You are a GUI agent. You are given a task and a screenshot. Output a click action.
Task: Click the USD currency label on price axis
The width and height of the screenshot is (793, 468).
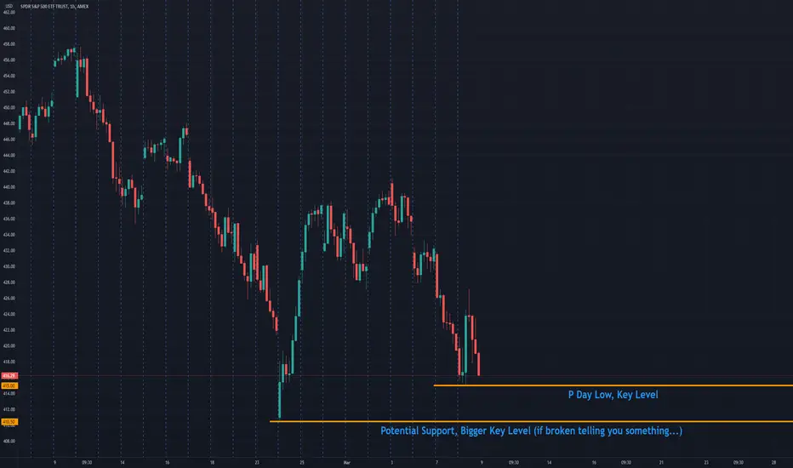(9, 6)
